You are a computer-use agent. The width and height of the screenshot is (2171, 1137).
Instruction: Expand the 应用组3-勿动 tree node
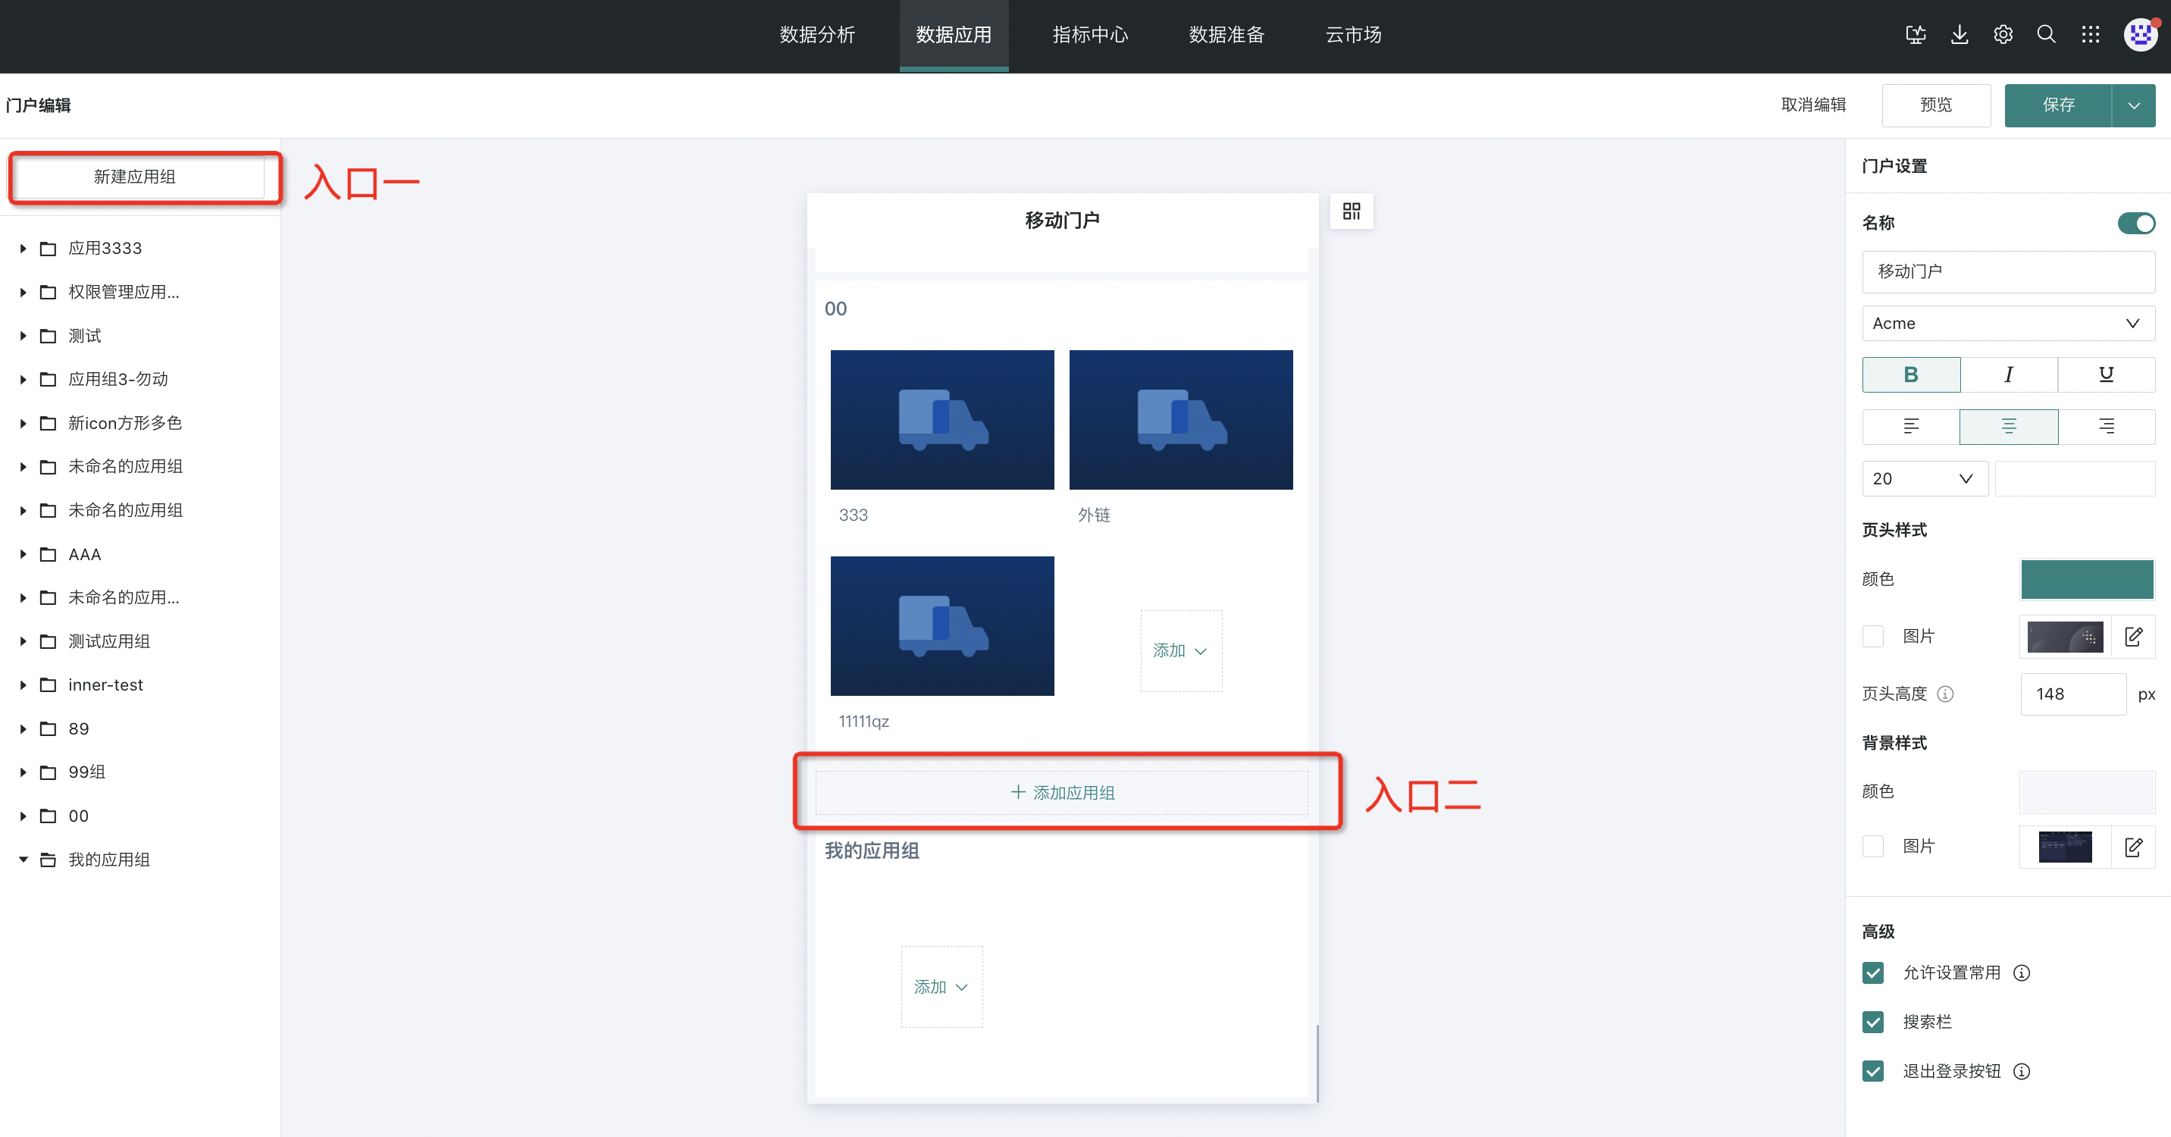[23, 380]
